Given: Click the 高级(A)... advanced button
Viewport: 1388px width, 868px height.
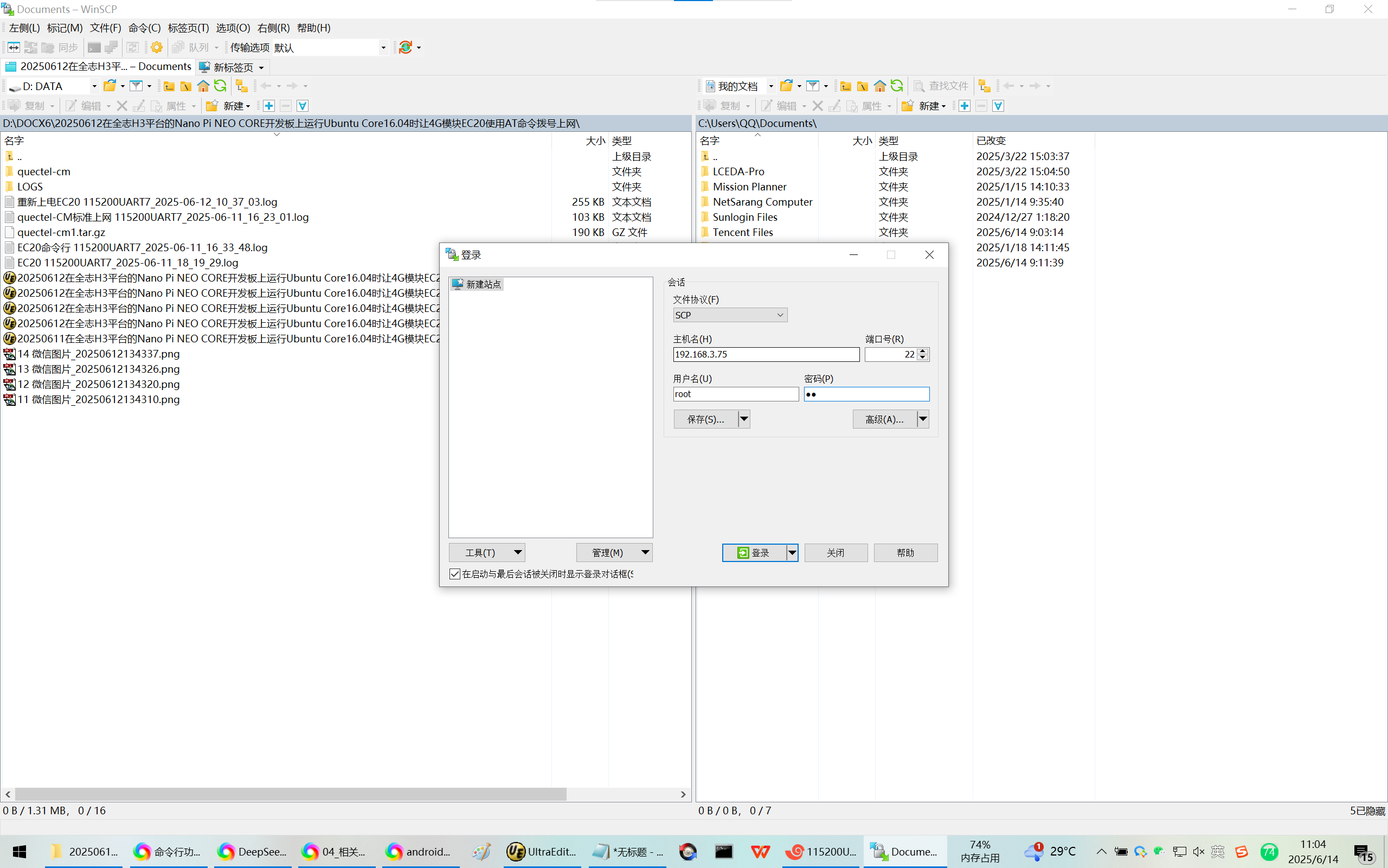Looking at the screenshot, I should click(884, 420).
